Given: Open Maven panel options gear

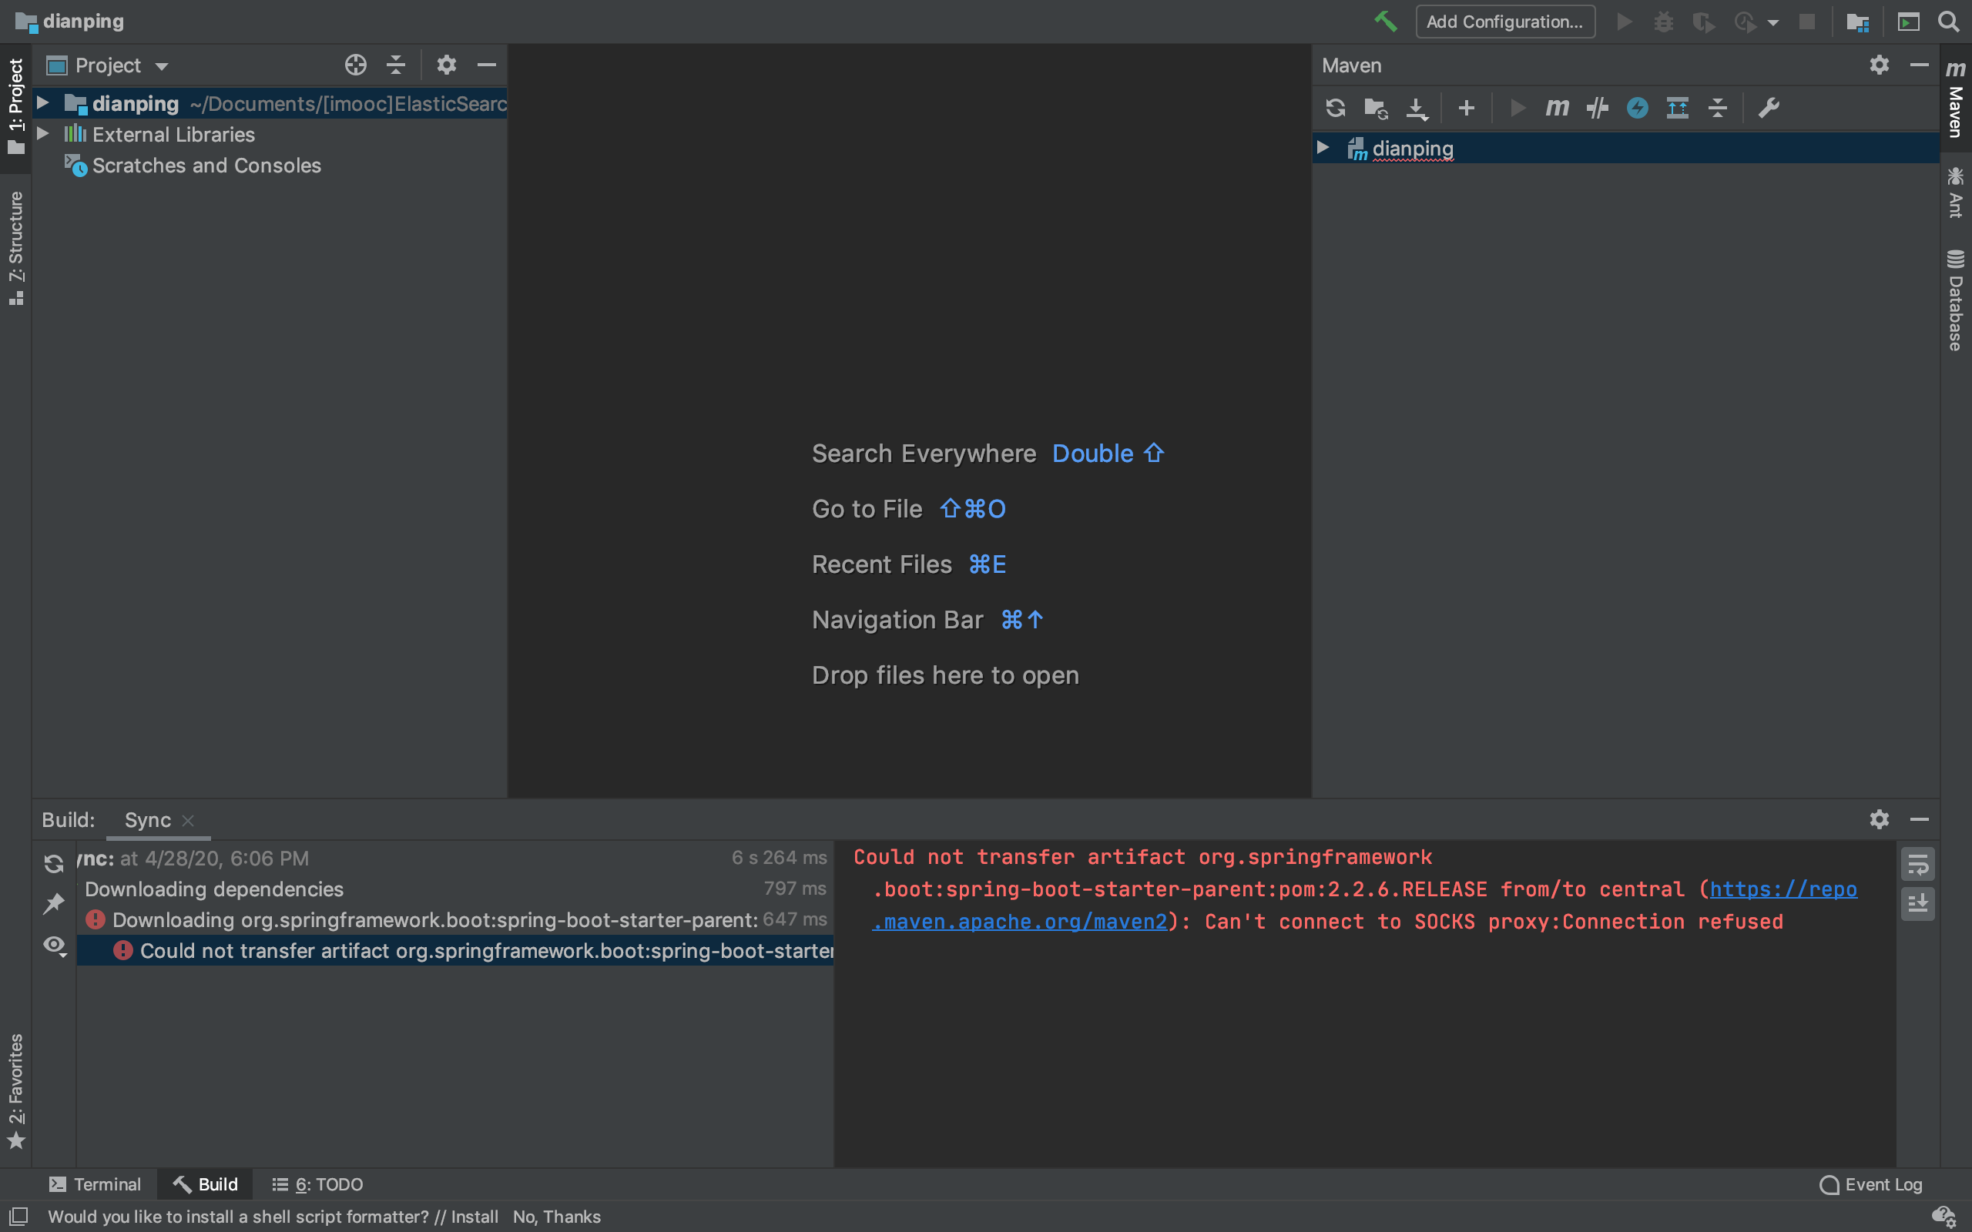Looking at the screenshot, I should pos(1879,65).
